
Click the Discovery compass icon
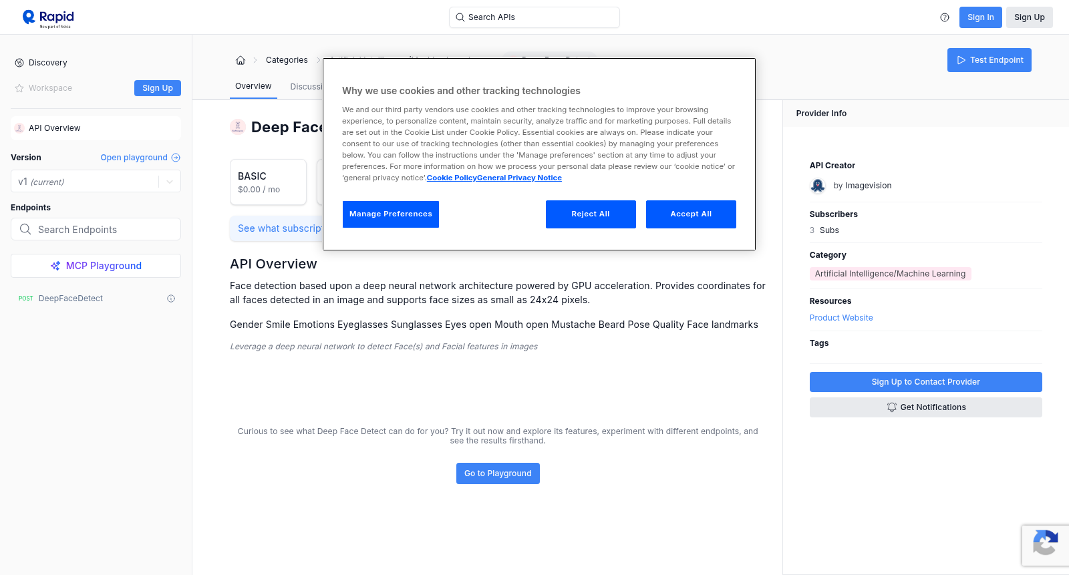(19, 63)
